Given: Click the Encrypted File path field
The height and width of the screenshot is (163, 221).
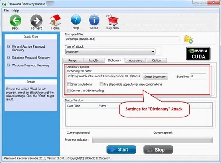Looking at the screenshot, I should 122,39.
